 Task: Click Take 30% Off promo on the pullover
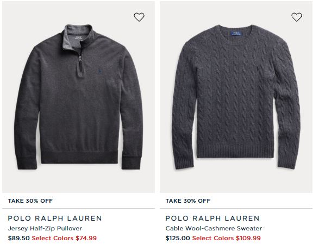tap(30, 201)
